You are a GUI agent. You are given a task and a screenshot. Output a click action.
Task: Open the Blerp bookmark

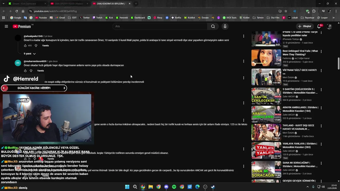pos(158,18)
